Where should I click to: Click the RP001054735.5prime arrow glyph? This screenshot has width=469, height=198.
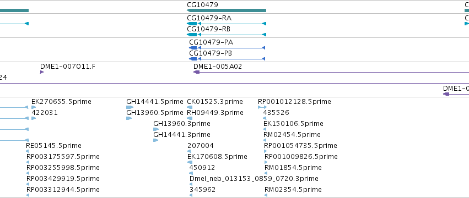[266, 151]
